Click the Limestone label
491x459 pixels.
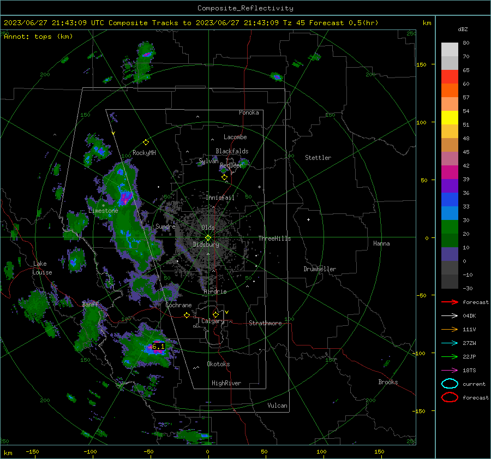click(103, 211)
